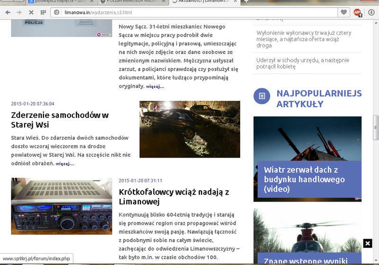Click the scrollbar down arrow
The image size is (379, 265).
[376, 260]
